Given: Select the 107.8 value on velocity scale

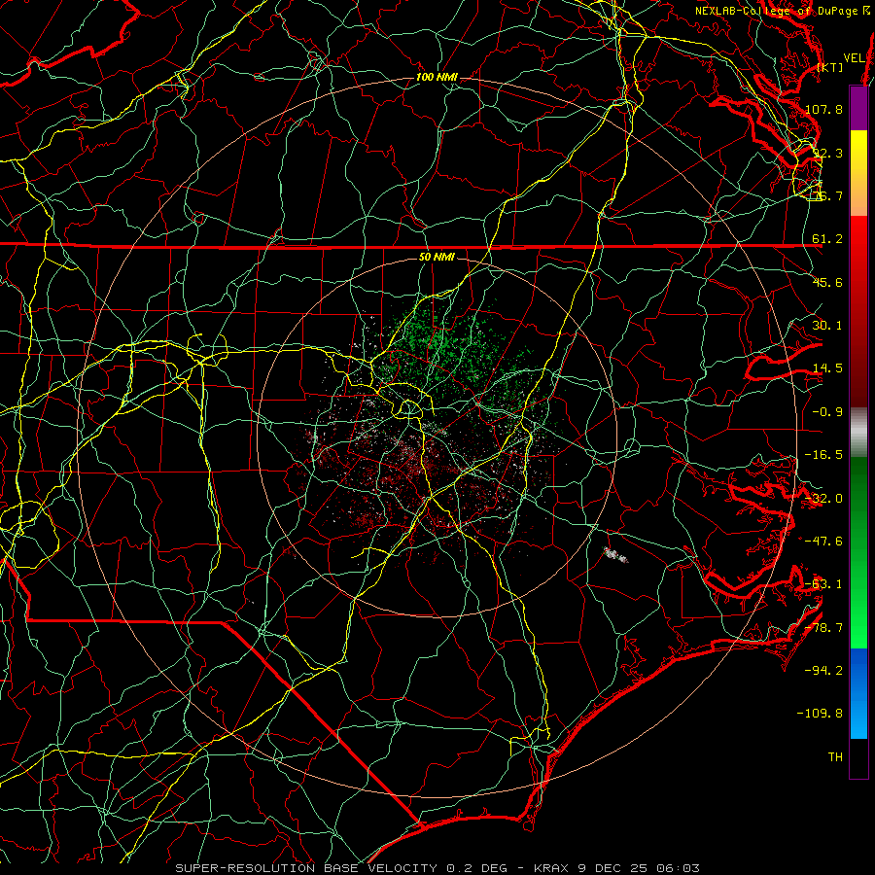Looking at the screenshot, I should 823,109.
